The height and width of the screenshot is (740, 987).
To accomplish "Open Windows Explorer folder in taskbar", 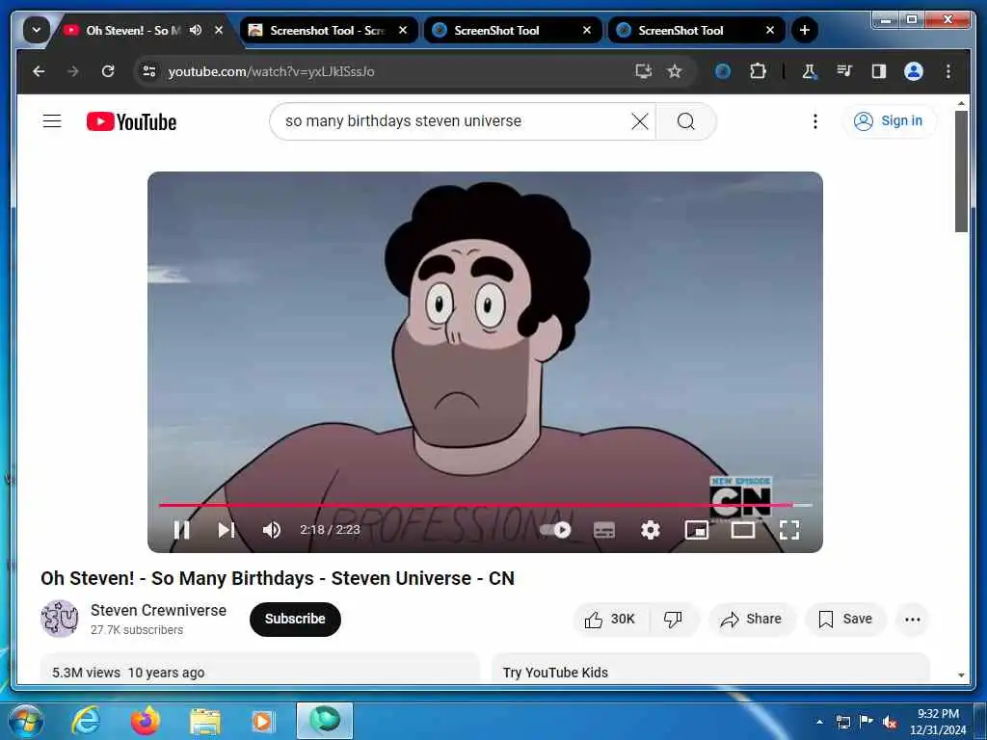I will coord(205,723).
